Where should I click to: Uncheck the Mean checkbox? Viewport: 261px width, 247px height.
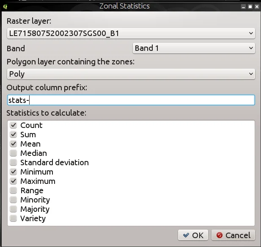[x=14, y=144]
